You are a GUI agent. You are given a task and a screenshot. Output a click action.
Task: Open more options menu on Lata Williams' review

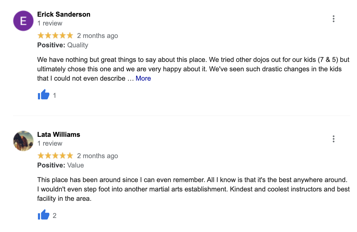pos(333,139)
